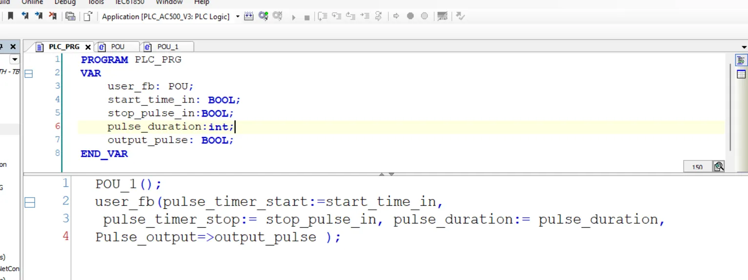The image size is (748, 280).
Task: Collapse the VAR block in declaration editor
Action: pos(28,74)
